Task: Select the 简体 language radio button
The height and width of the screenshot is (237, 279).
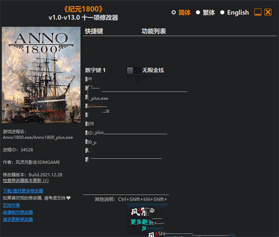Action: pyautogui.click(x=174, y=12)
